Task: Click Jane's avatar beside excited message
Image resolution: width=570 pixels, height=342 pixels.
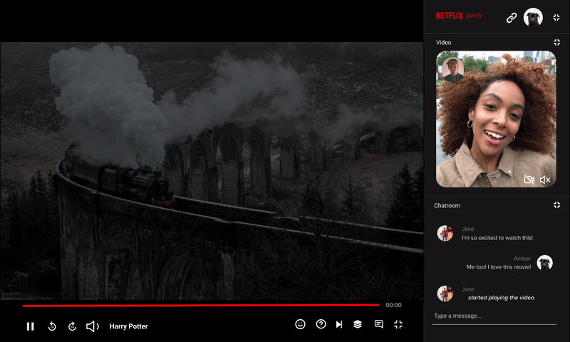Action: coord(445,233)
